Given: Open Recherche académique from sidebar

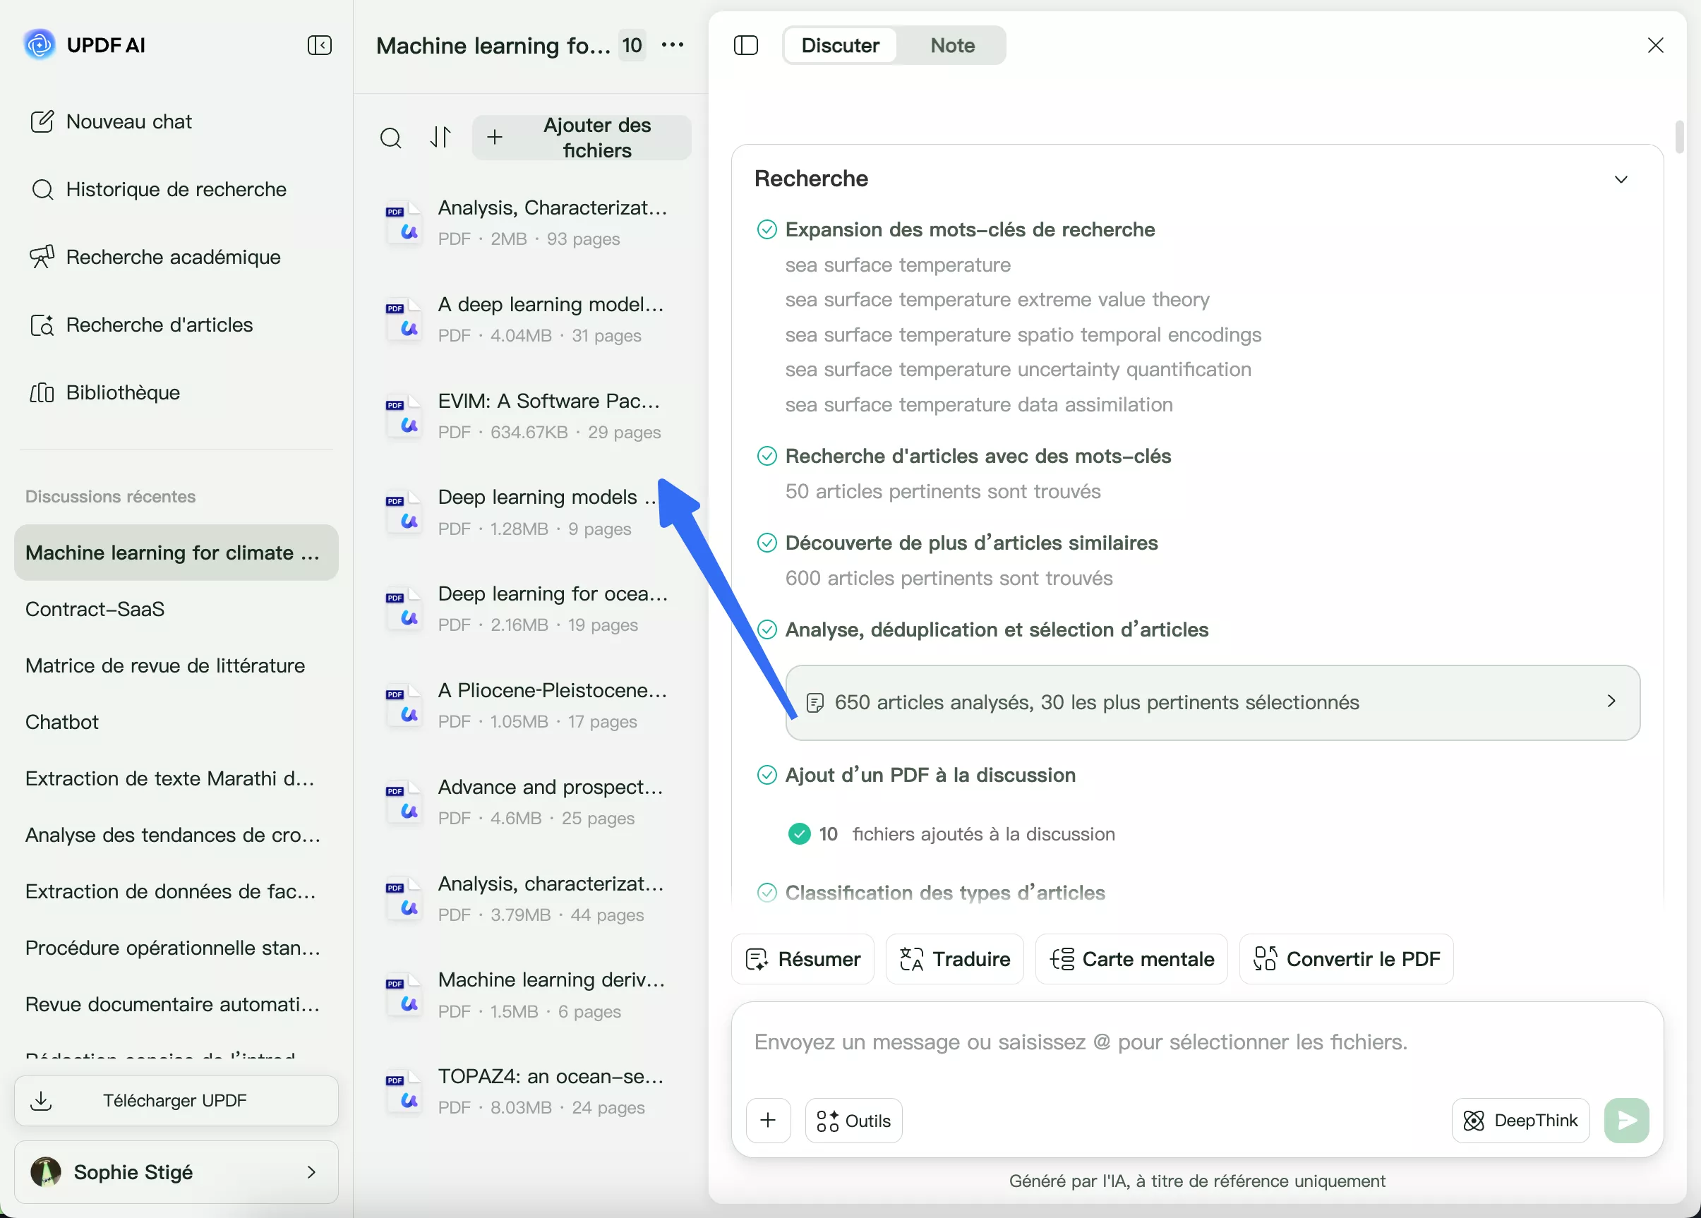Looking at the screenshot, I should (172, 258).
